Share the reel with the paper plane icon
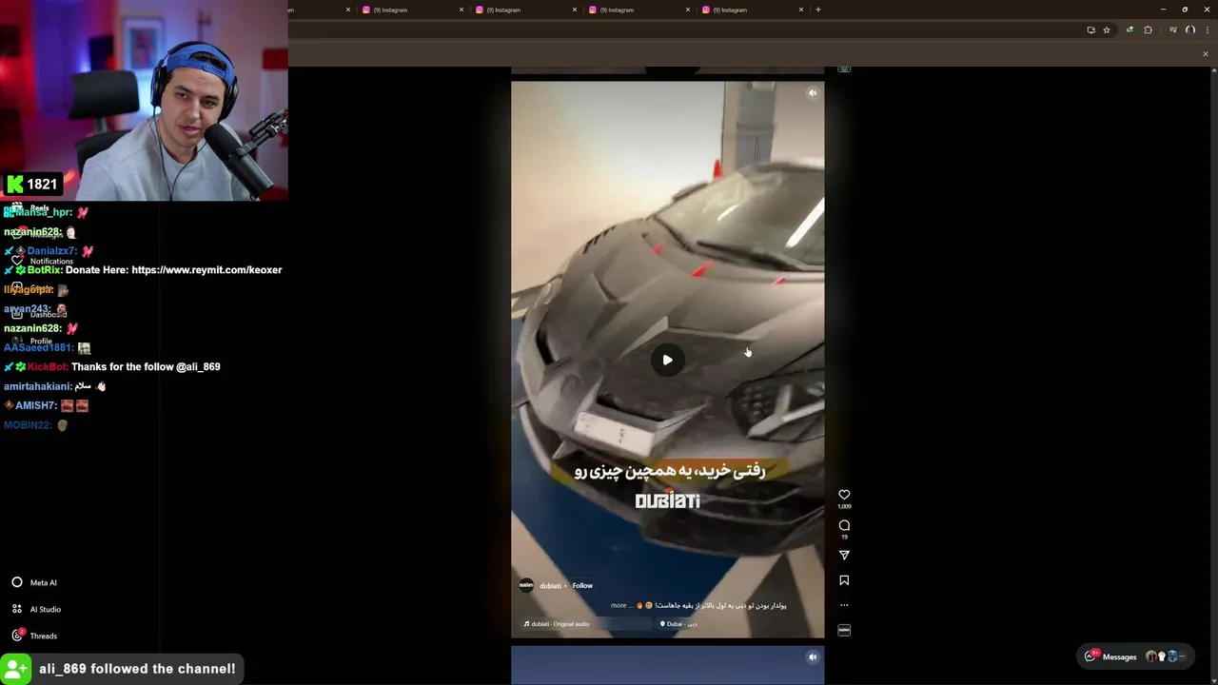This screenshot has height=685, width=1218. (844, 555)
